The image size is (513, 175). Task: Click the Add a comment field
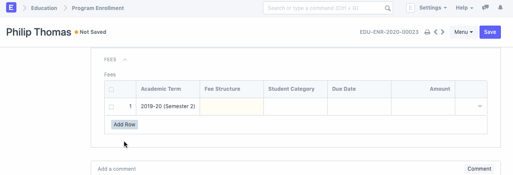[x=278, y=169]
